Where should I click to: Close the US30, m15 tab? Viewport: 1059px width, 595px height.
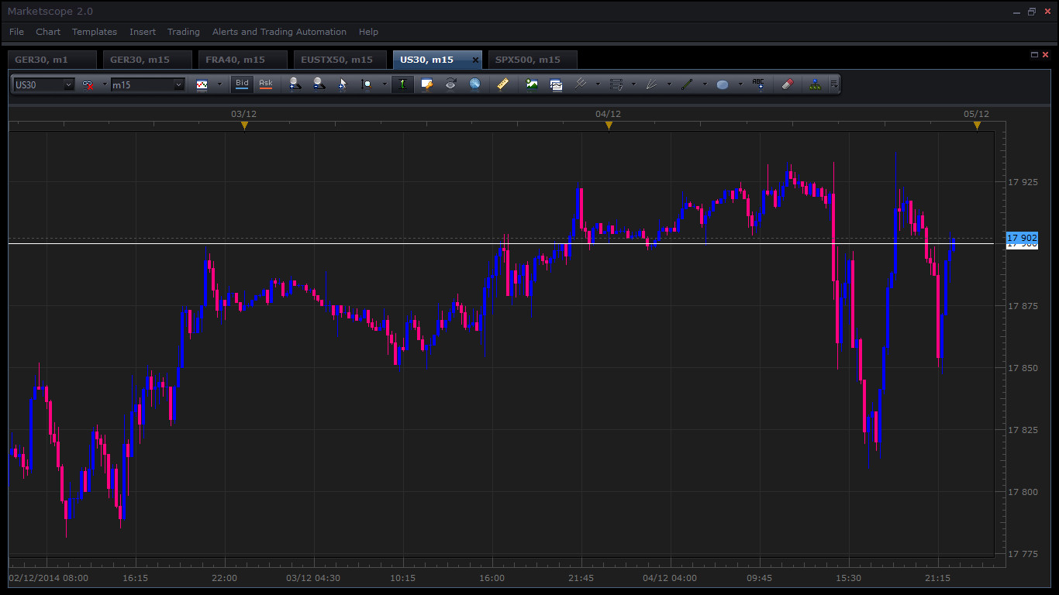475,60
